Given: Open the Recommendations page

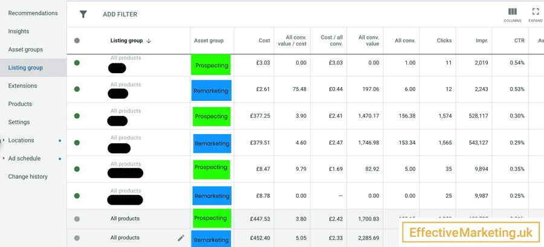Looking at the screenshot, I should (33, 13).
